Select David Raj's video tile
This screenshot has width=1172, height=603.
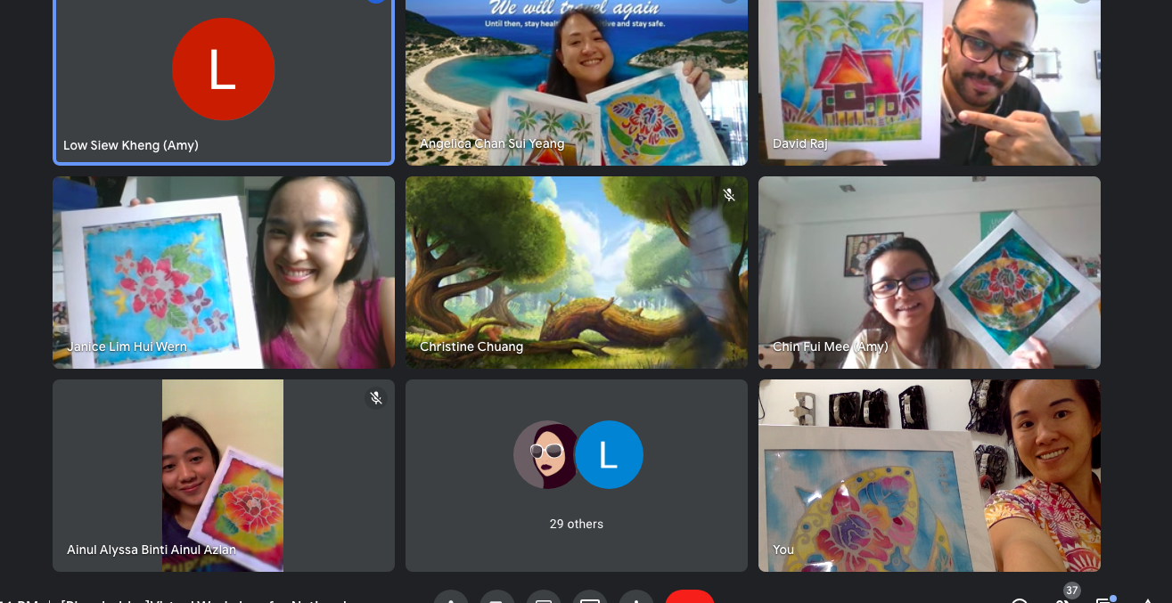929,82
